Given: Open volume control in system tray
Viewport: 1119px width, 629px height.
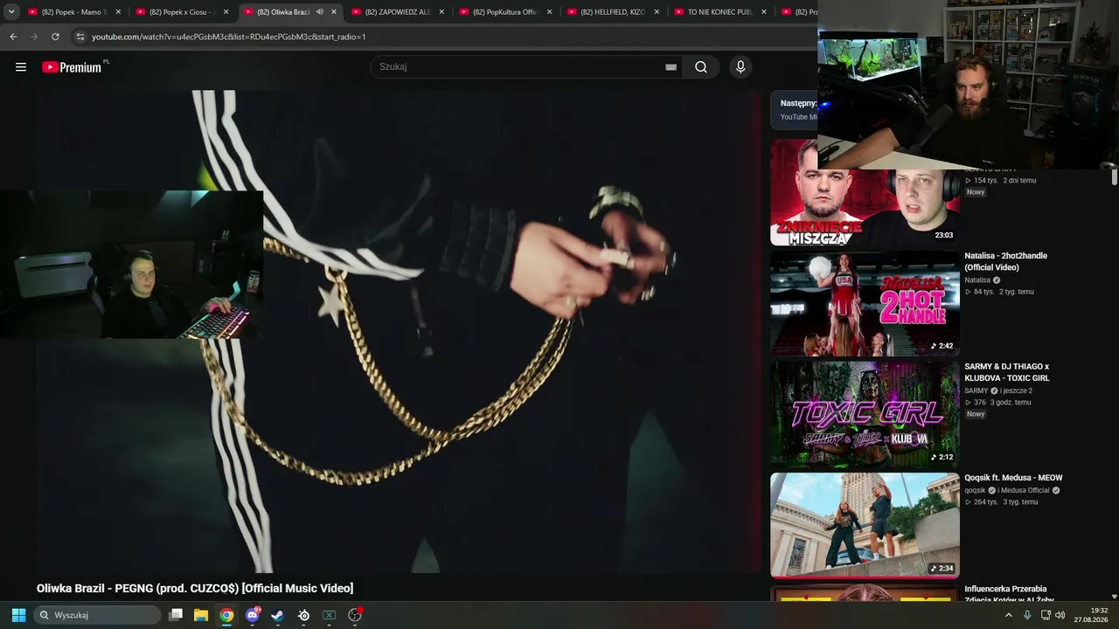Looking at the screenshot, I should click(1060, 615).
